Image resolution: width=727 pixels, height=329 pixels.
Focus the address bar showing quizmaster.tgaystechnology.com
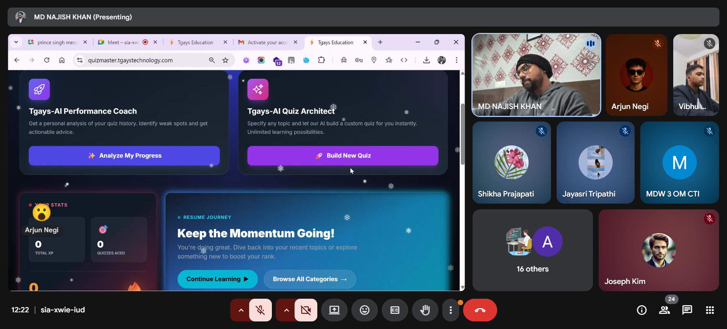coord(130,60)
